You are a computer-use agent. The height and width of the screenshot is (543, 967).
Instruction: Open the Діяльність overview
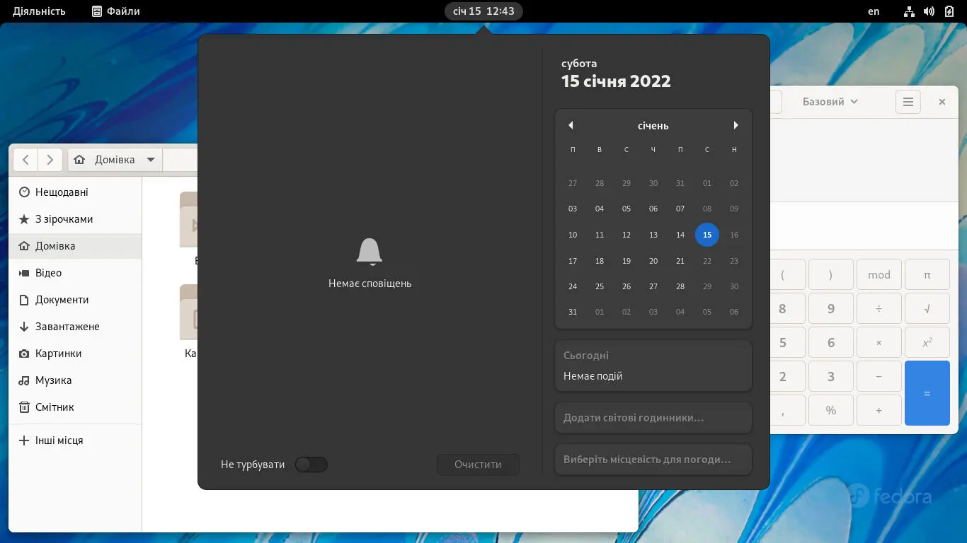(x=39, y=11)
